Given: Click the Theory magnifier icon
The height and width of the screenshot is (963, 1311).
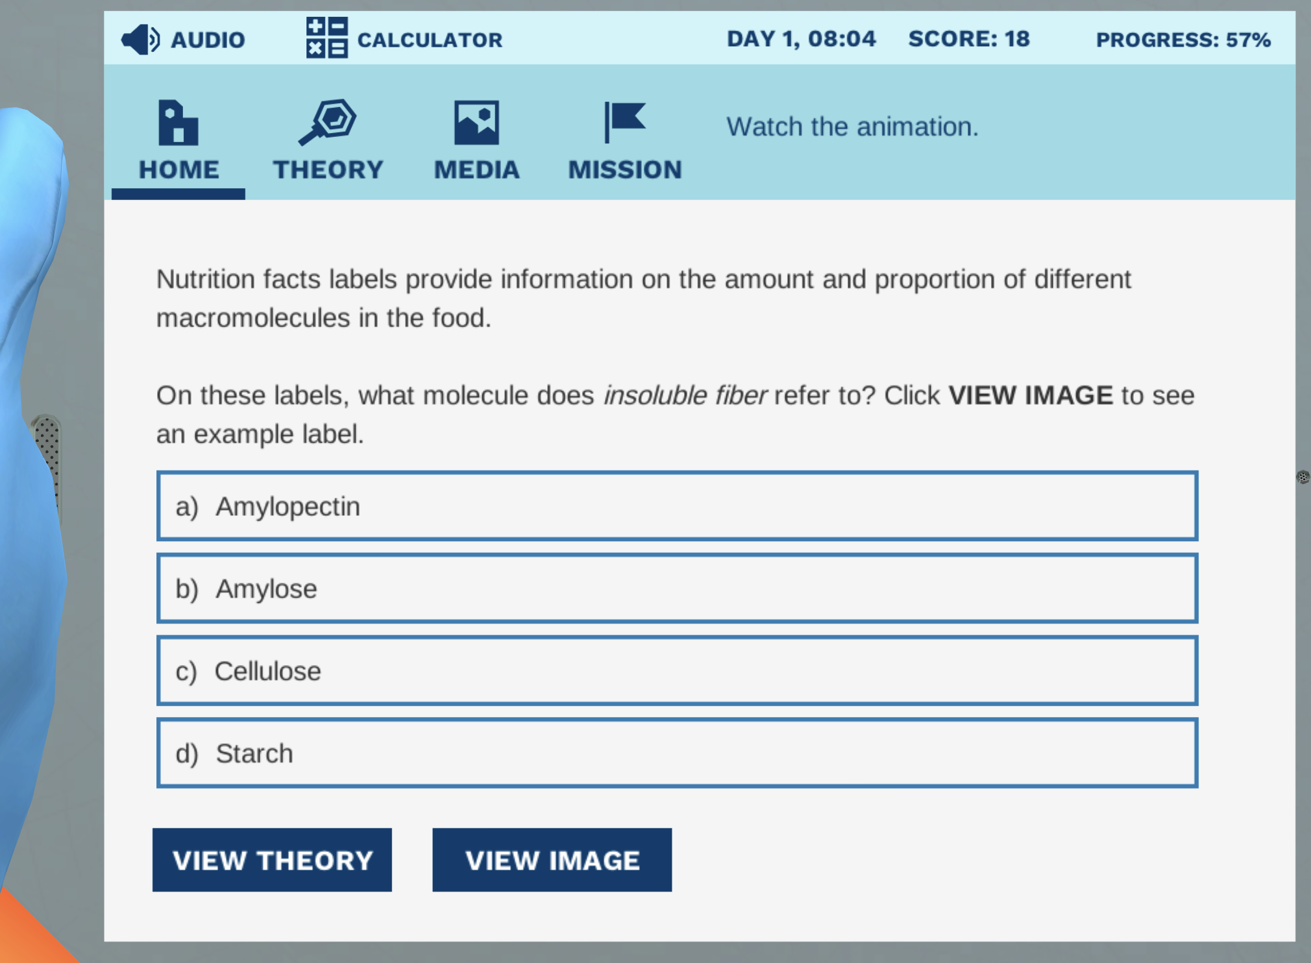Looking at the screenshot, I should coord(328,121).
